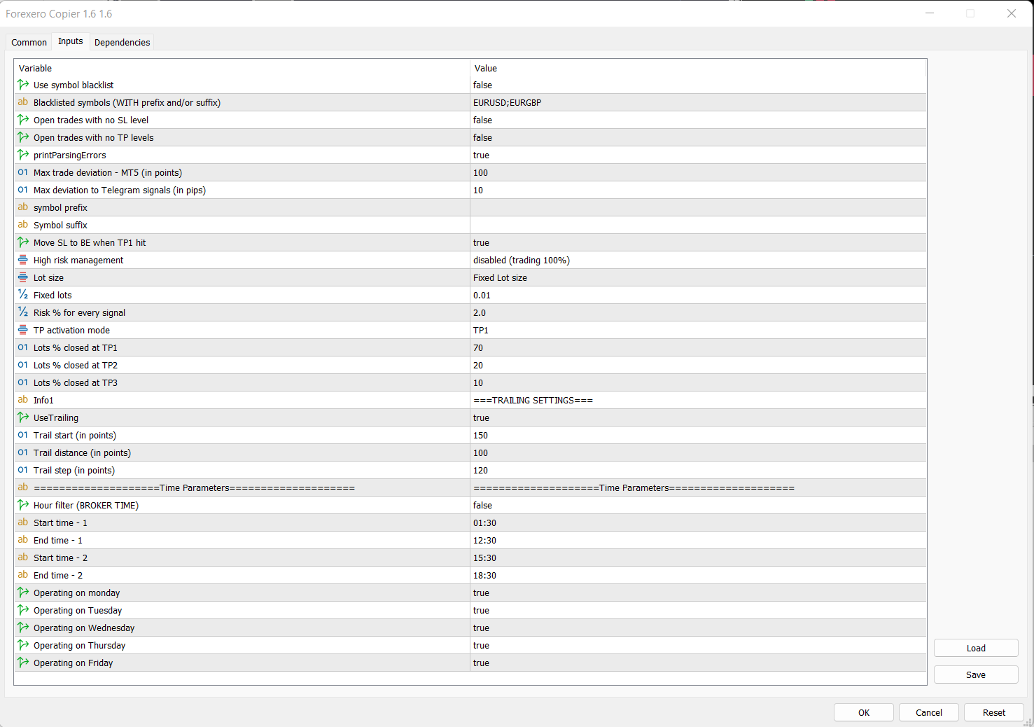Edit Start time - 2 value 15:30
Viewport: 1034px width, 727px height.
coord(698,558)
